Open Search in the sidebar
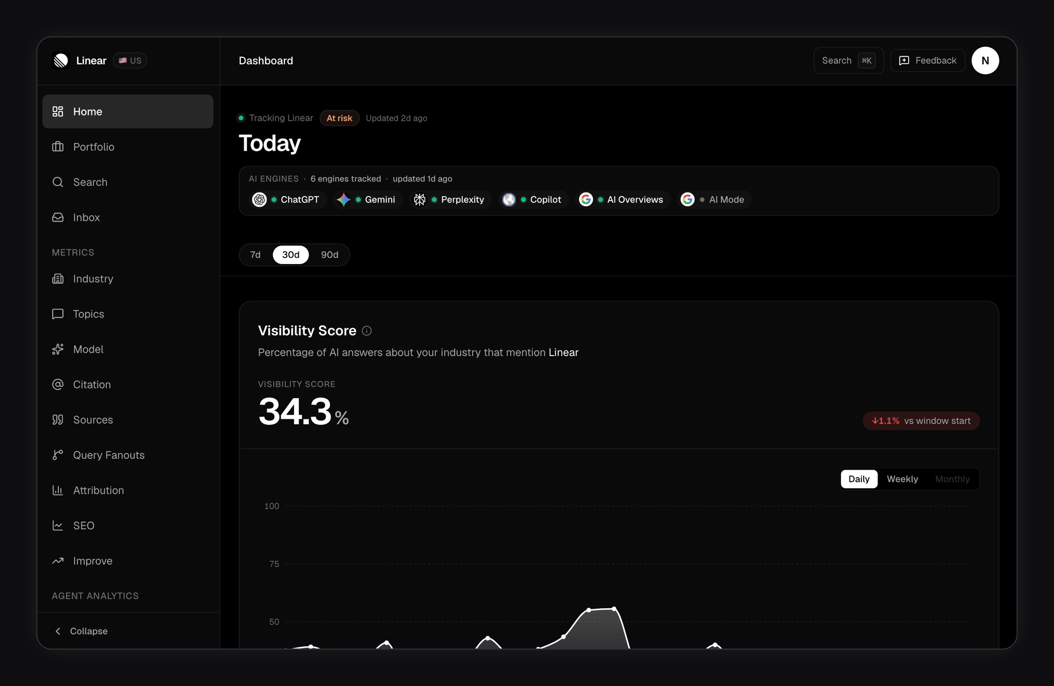Screen dimensions: 1054x686 pyautogui.click(x=128, y=182)
